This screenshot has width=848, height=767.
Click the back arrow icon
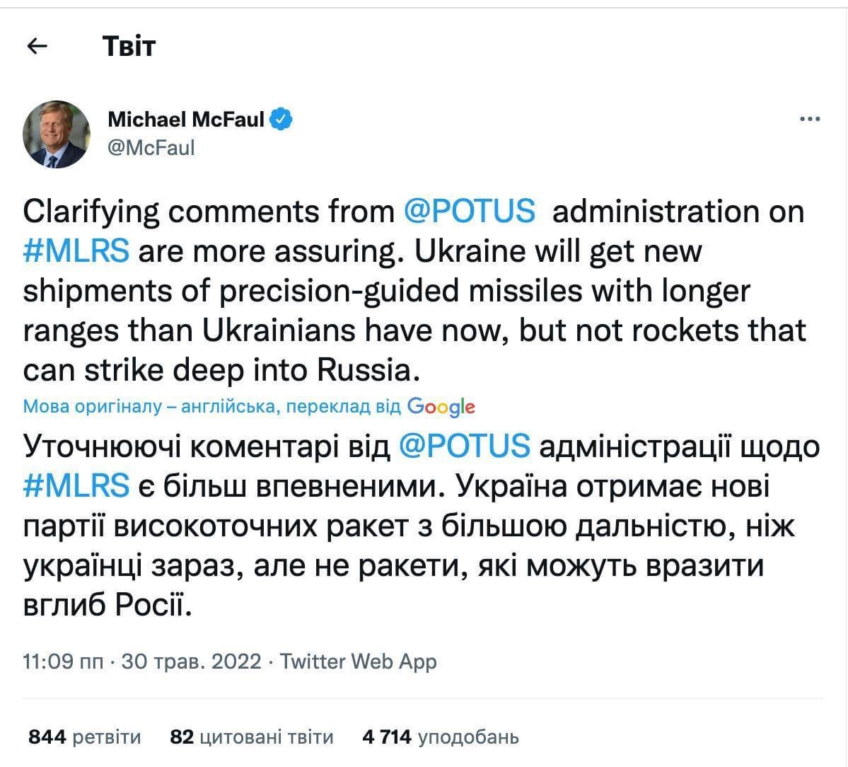37,47
